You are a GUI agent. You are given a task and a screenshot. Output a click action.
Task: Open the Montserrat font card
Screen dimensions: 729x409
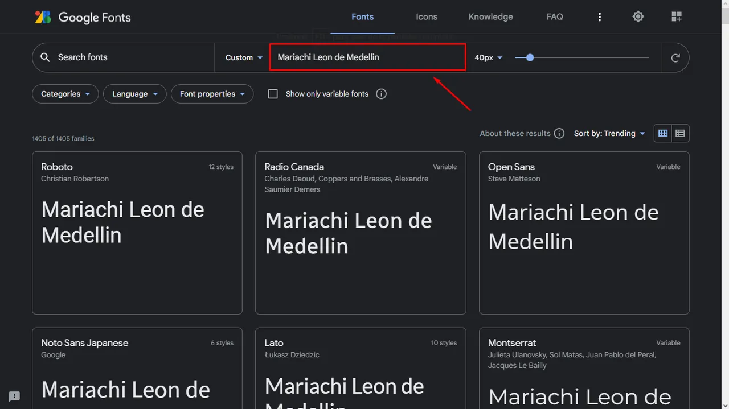point(584,368)
